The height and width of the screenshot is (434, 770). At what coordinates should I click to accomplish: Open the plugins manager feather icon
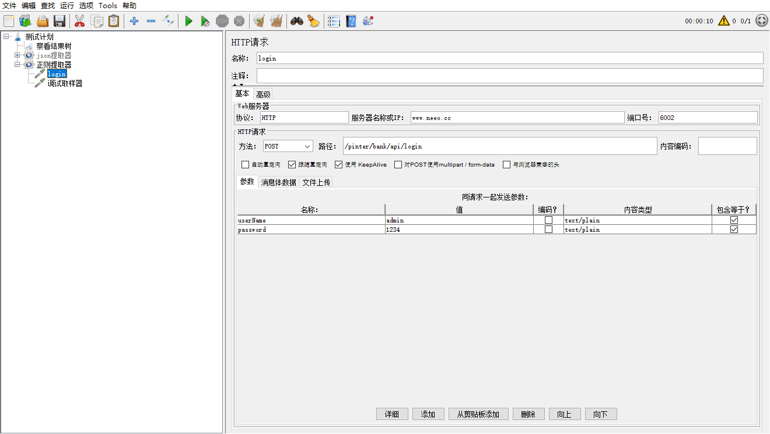coord(368,22)
